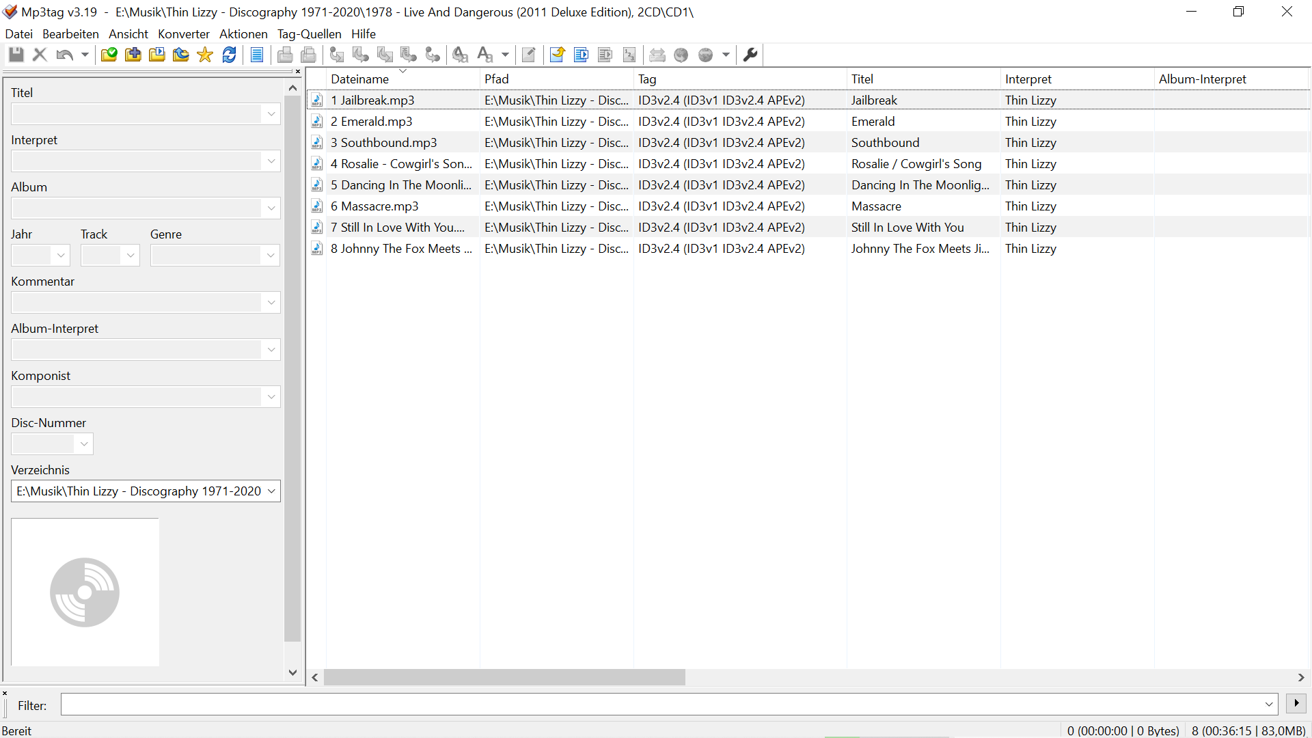Click the grayed double-arrow tag sources icon
The width and height of the screenshot is (1312, 738).
point(657,55)
